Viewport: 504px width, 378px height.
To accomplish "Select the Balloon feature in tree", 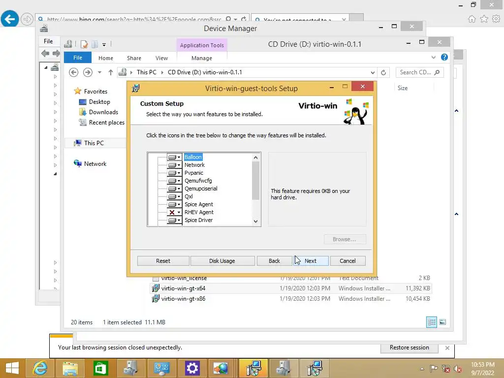I will [x=193, y=157].
